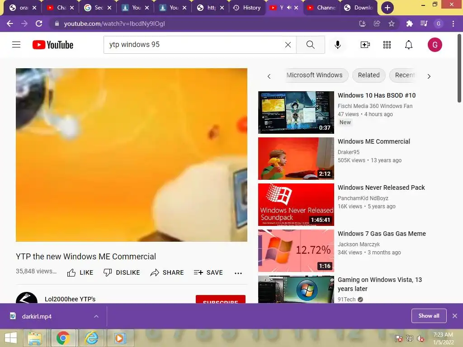Click the address bar URL
463x347 pixels.
114,23
